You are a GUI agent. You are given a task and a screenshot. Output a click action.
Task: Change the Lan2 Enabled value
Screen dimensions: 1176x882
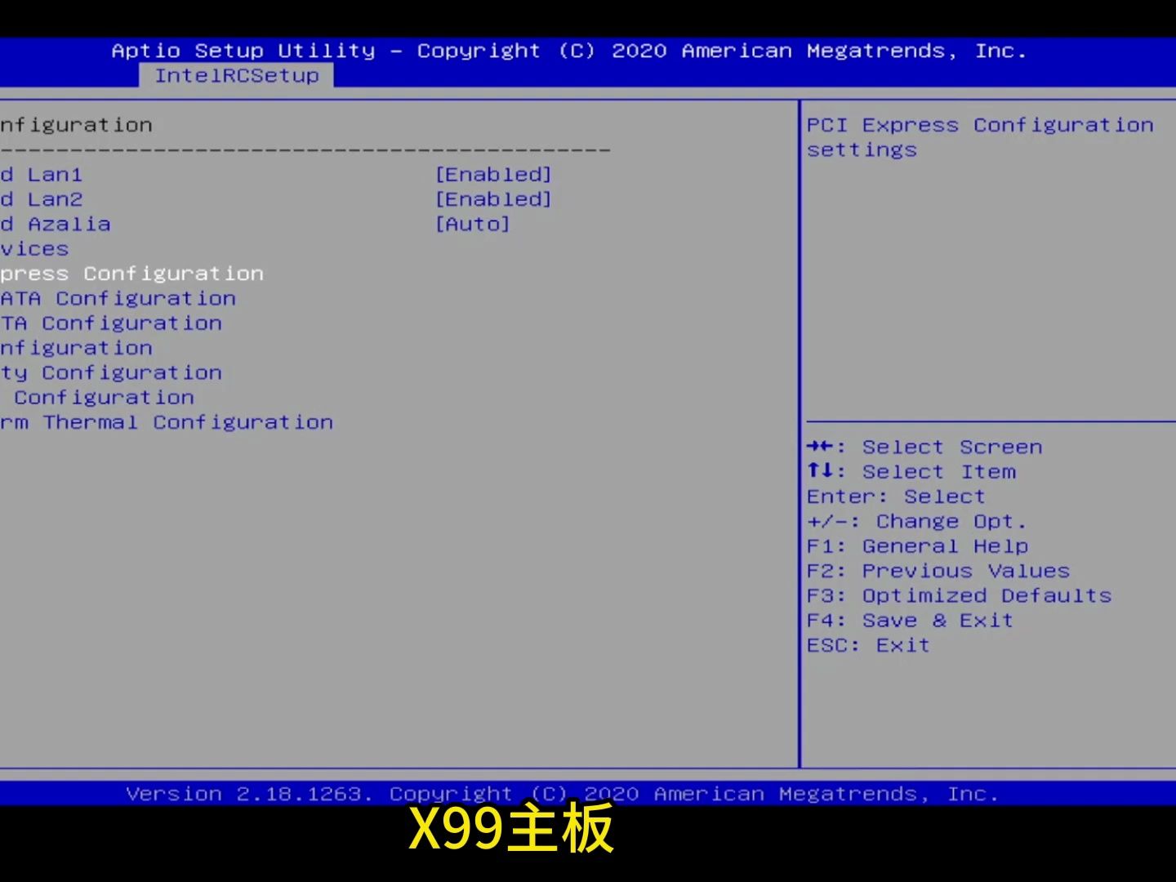tap(493, 199)
